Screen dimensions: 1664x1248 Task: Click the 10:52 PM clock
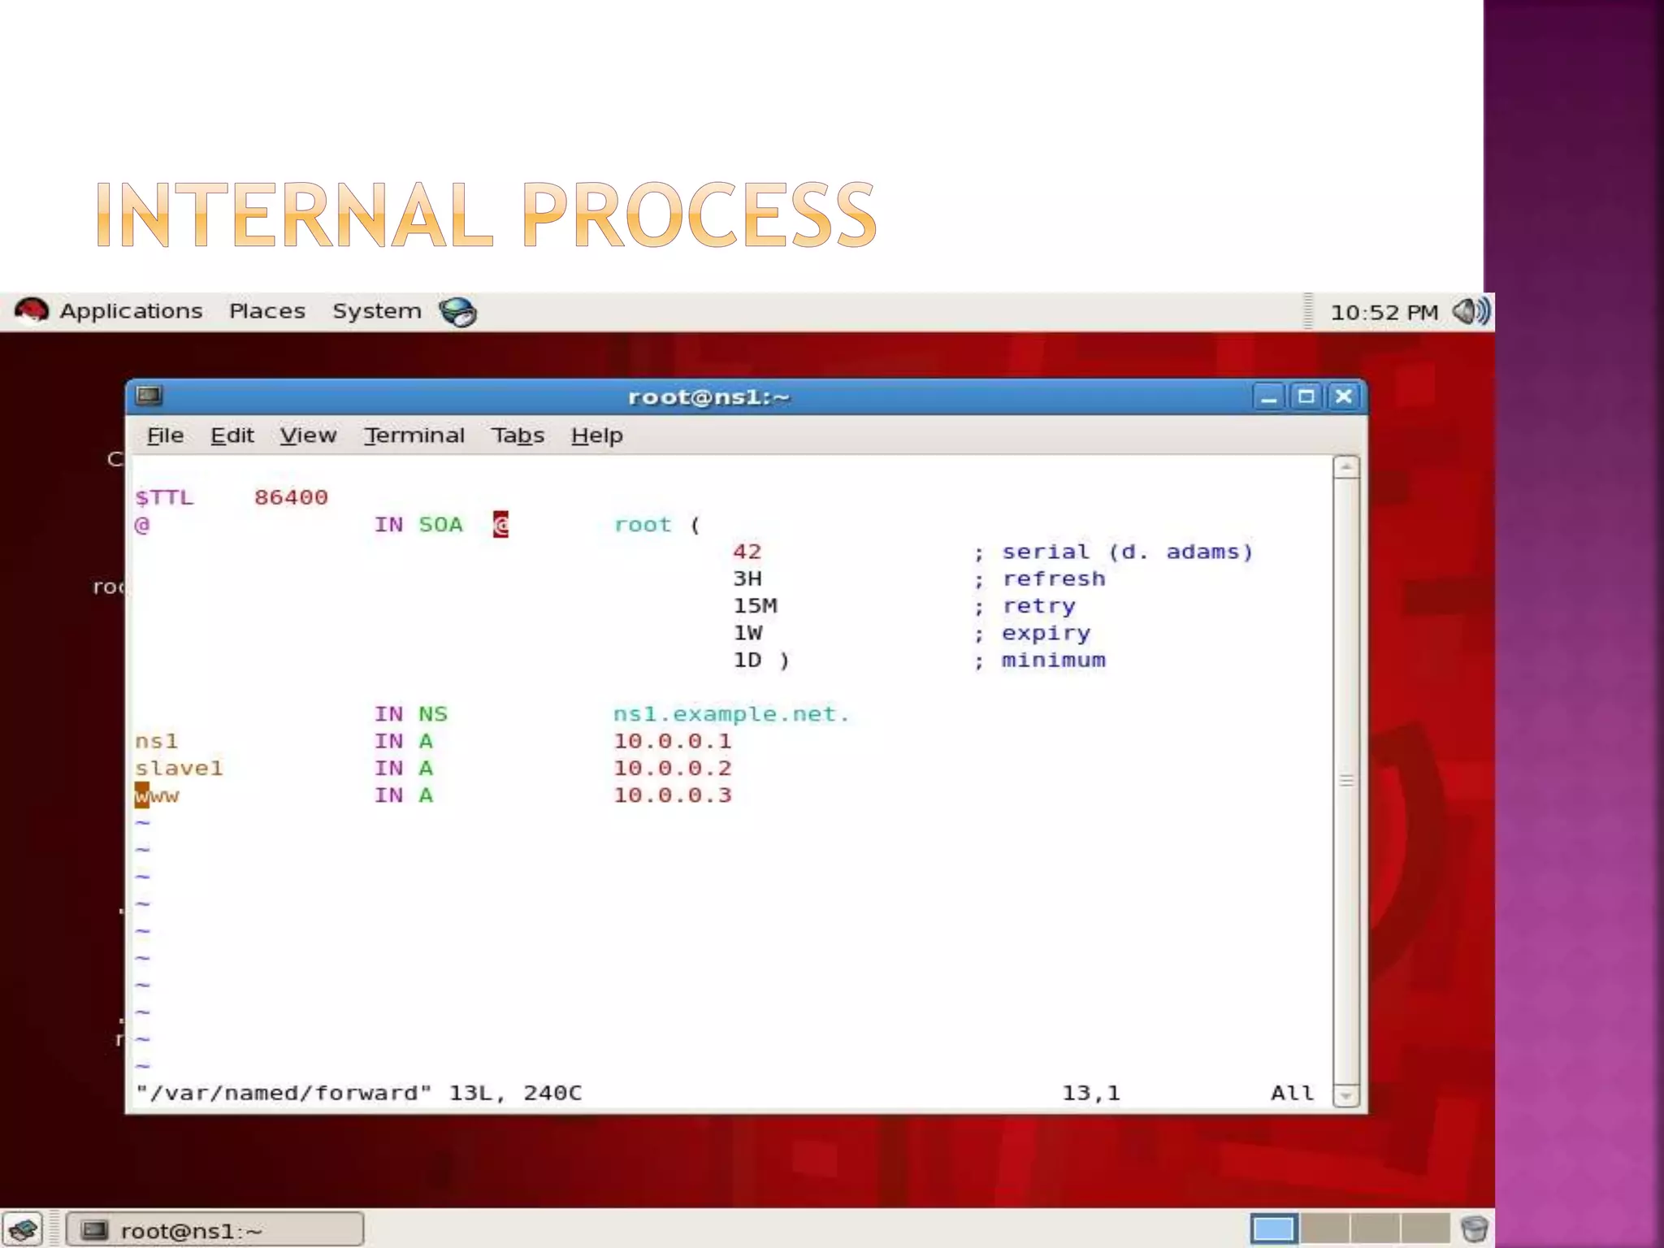(1384, 312)
